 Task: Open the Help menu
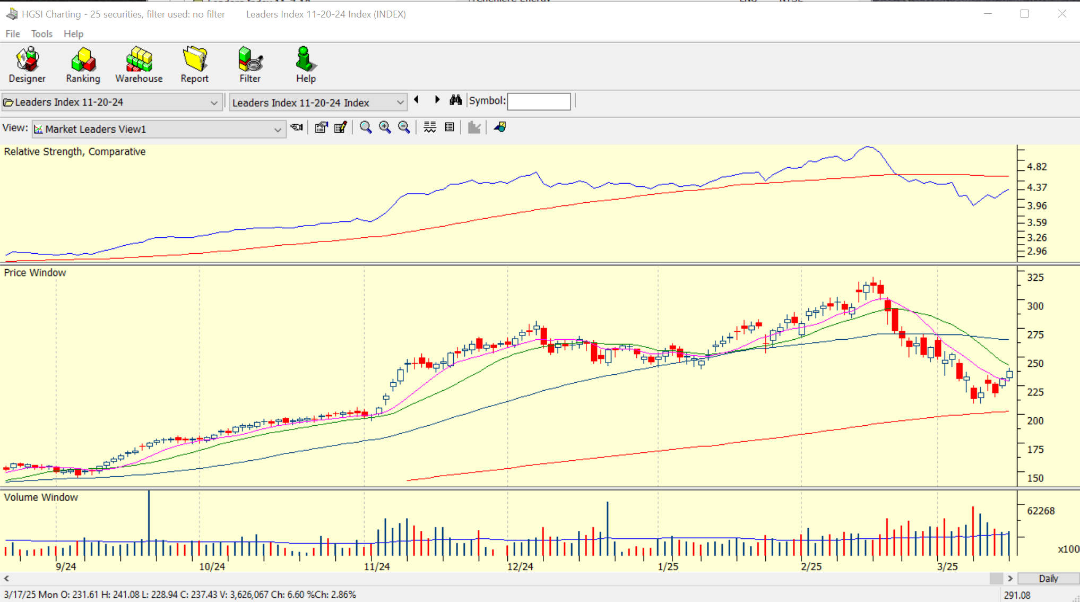coord(73,34)
